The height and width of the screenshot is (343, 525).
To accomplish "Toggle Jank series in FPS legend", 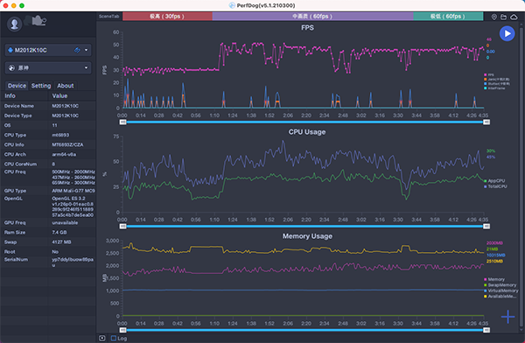I will [496, 80].
